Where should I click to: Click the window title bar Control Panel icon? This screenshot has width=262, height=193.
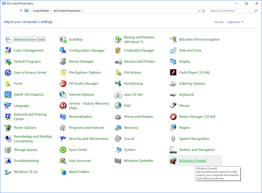click(3, 3)
